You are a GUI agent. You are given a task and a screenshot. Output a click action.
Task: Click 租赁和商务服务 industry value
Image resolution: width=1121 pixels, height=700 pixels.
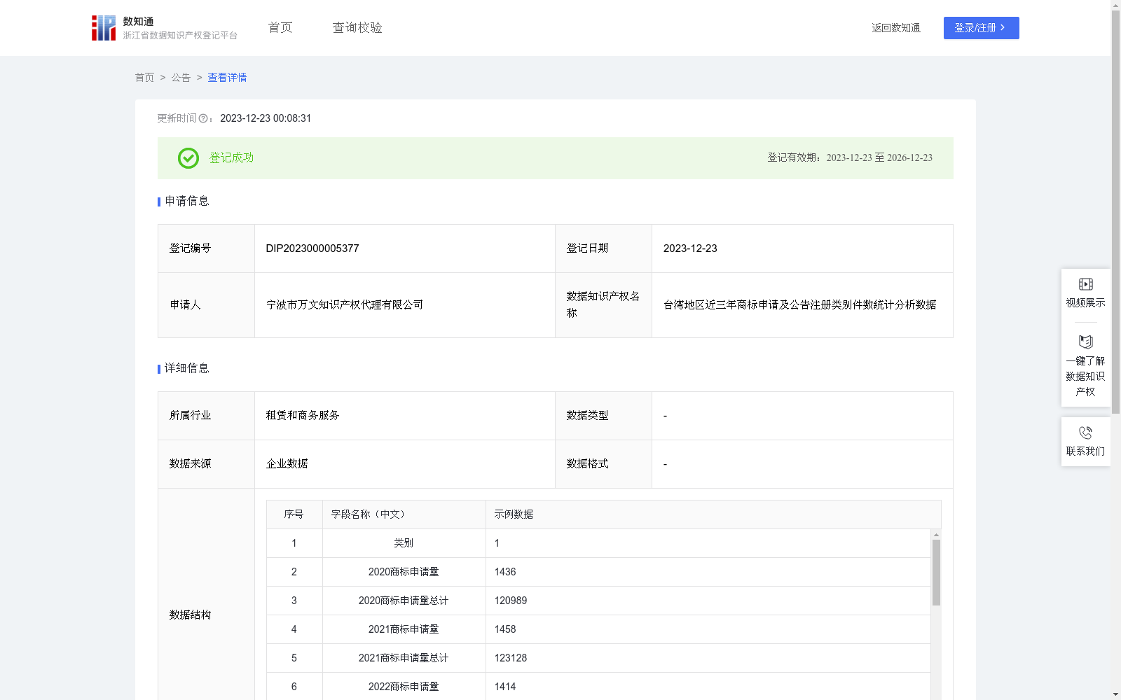click(303, 416)
